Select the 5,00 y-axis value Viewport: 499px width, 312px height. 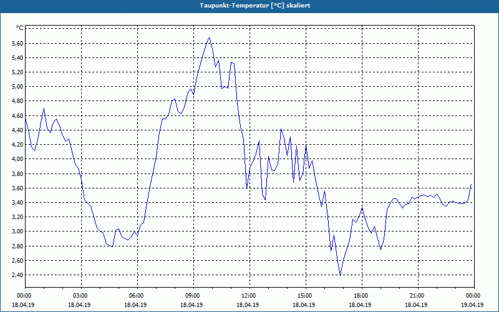click(17, 87)
